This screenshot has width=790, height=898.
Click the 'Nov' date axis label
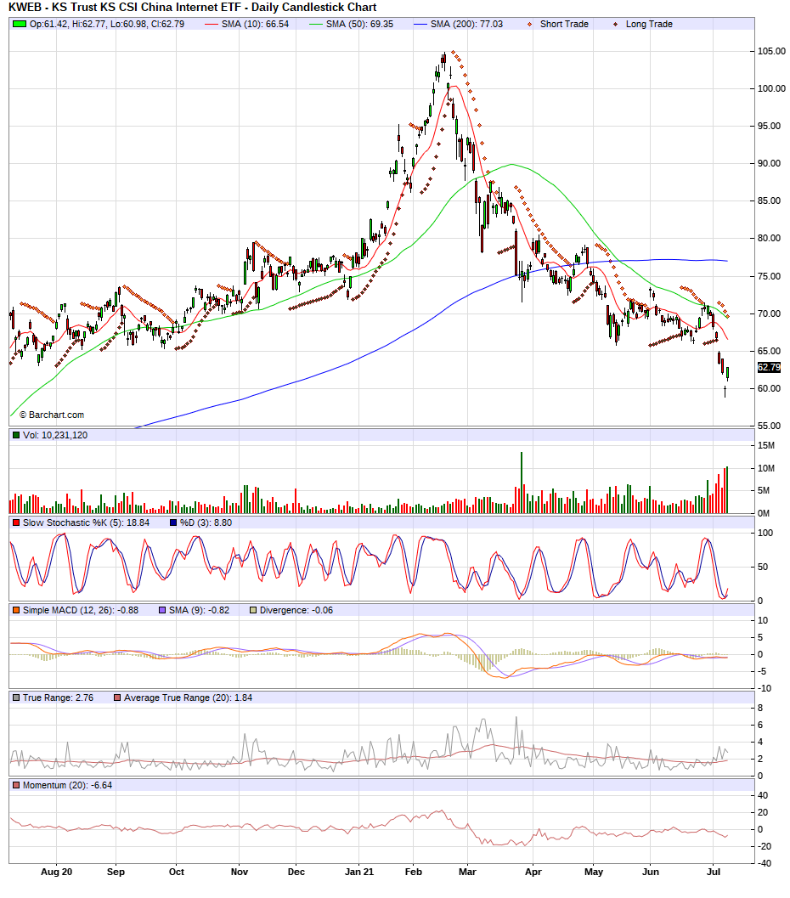pos(240,873)
